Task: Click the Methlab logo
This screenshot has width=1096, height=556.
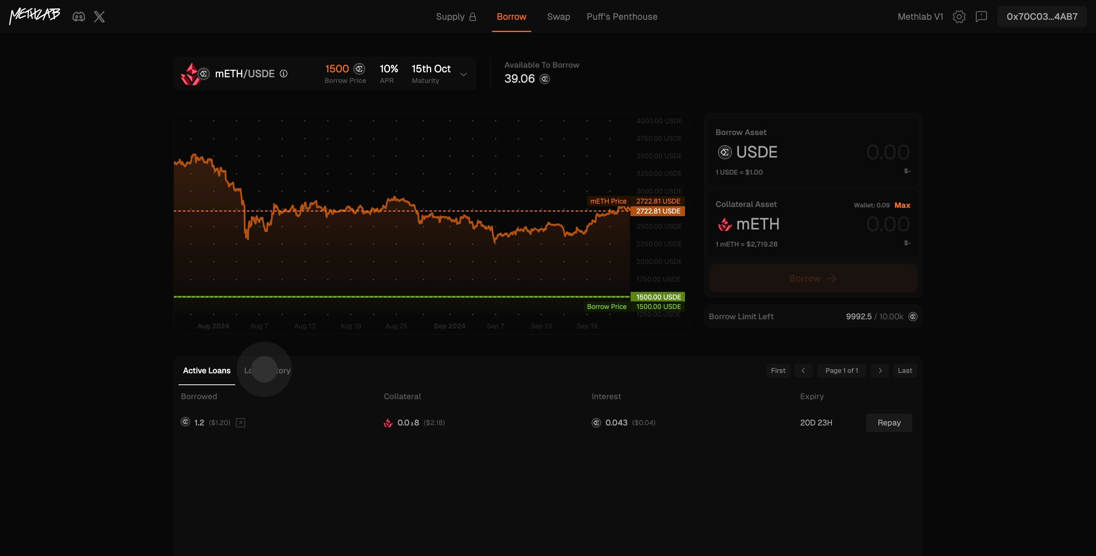Action: coord(35,16)
